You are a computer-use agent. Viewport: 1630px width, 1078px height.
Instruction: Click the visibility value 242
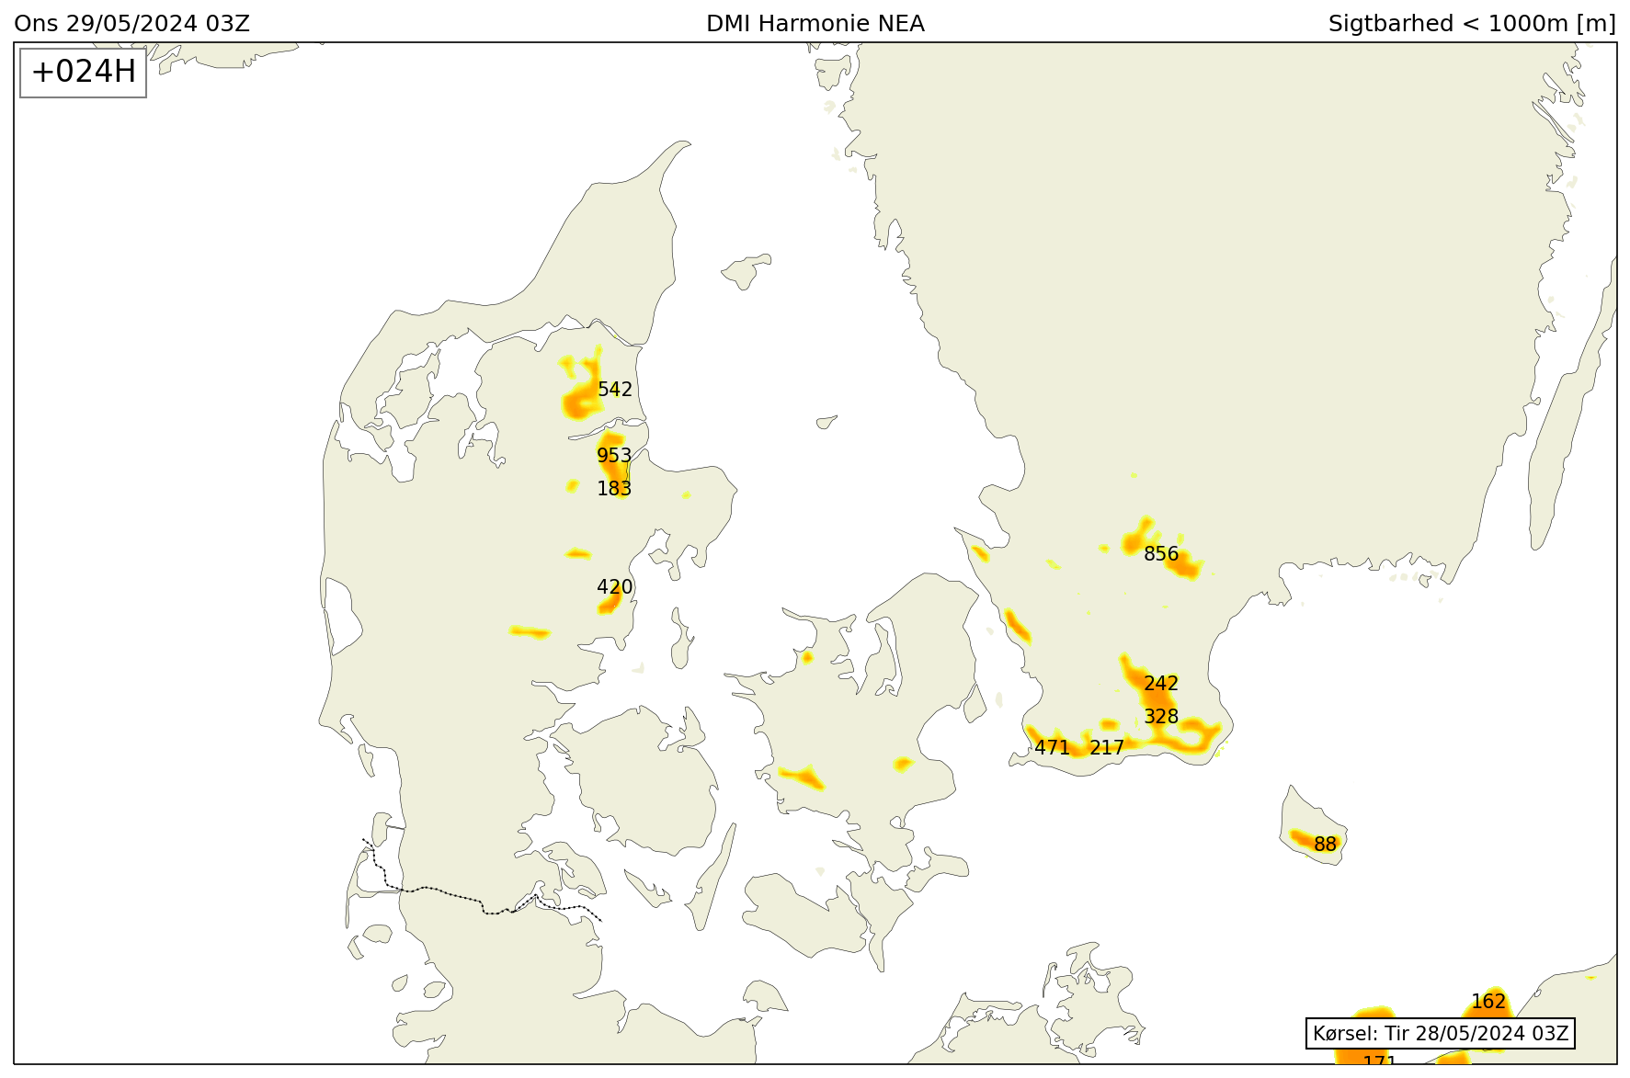tap(1161, 684)
